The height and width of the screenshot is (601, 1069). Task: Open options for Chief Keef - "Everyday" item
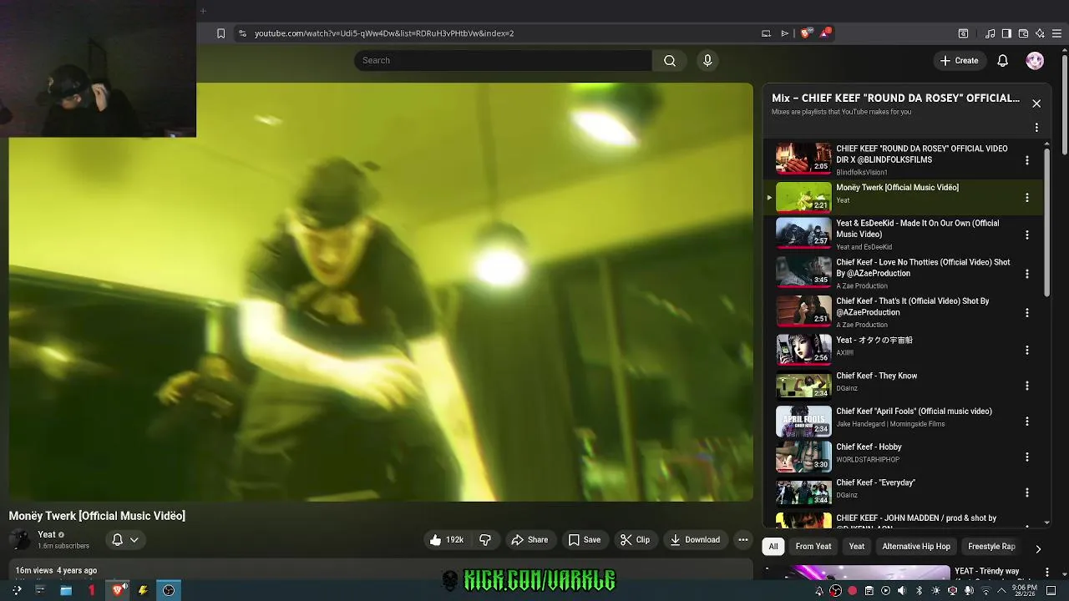pyautogui.click(x=1027, y=492)
